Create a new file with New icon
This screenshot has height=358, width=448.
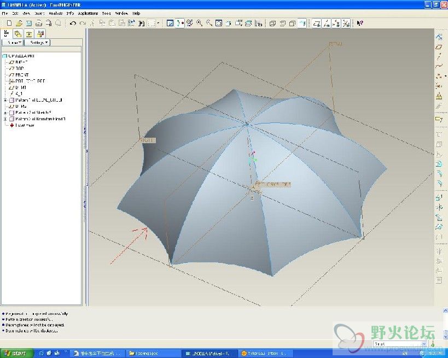click(x=9, y=23)
